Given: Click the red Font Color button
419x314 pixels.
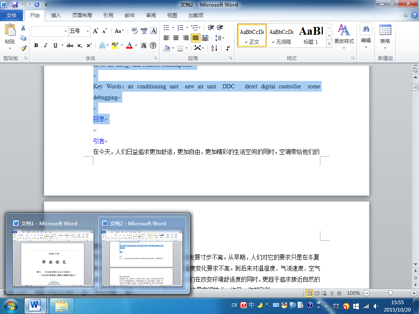Looking at the screenshot, I should pos(129,45).
